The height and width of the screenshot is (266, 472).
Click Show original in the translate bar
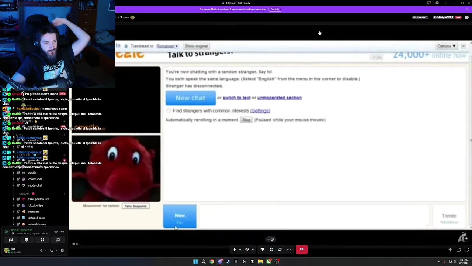(196, 46)
